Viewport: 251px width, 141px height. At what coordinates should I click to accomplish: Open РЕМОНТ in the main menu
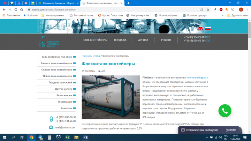(x=166, y=40)
